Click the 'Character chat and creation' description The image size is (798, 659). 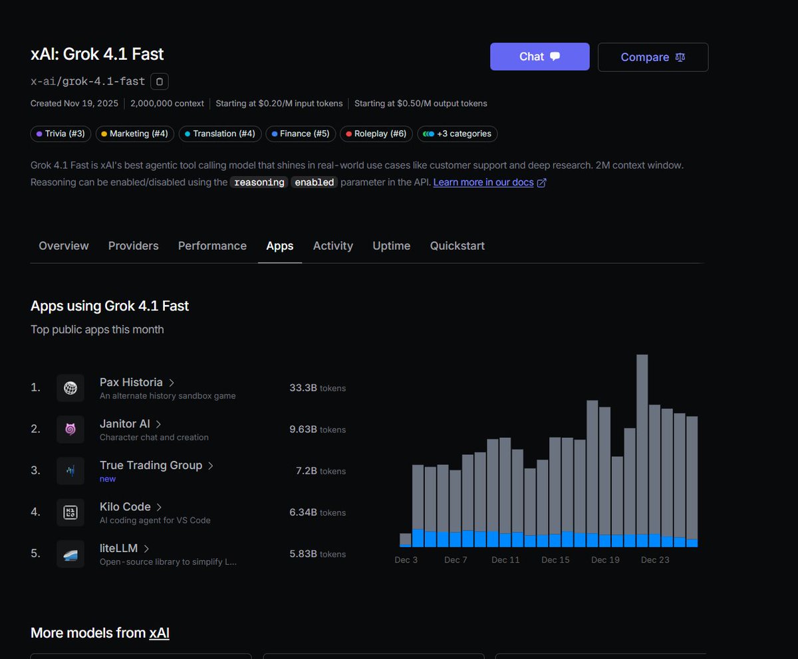tap(154, 437)
